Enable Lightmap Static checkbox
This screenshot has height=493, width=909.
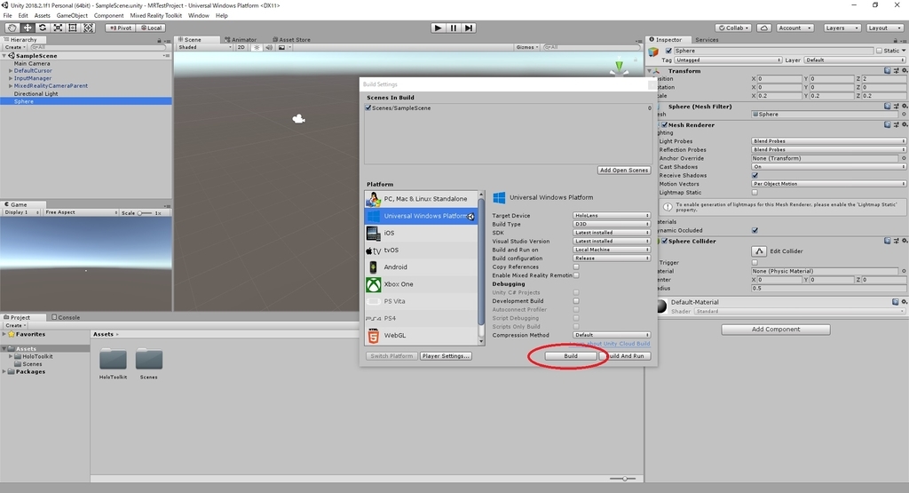click(755, 193)
